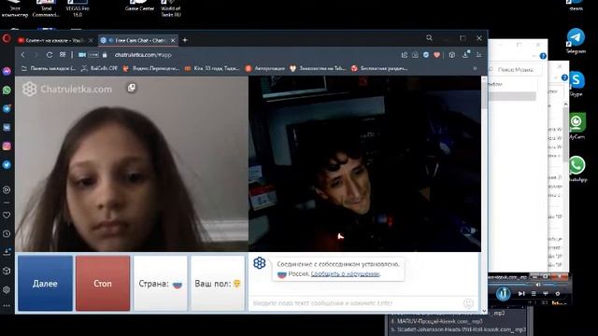Click the Сообщить о нарушении link
Screen dimensions: 598x336
point(345,273)
